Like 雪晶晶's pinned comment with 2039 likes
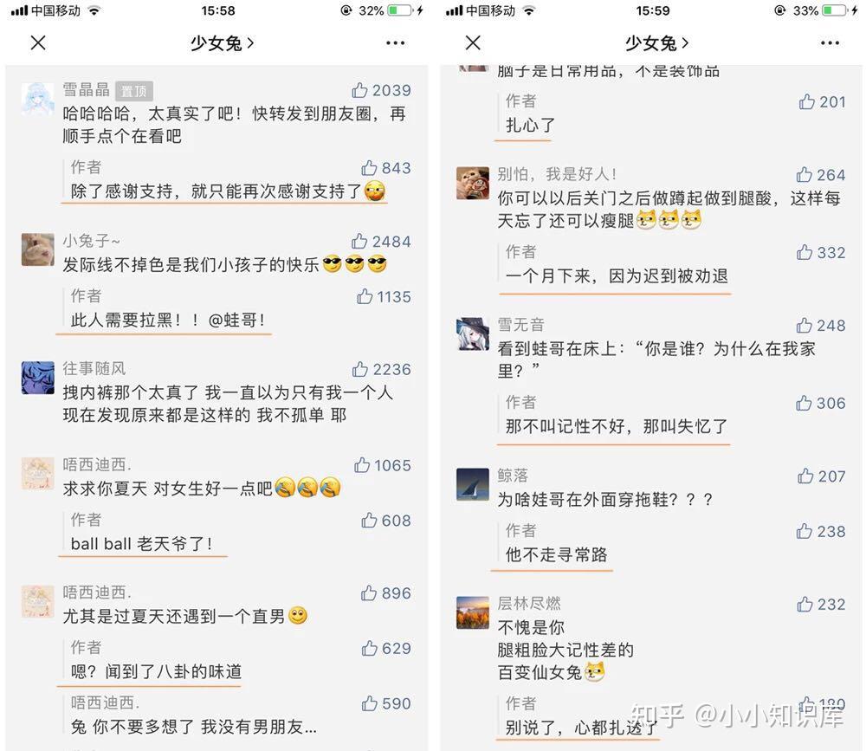Screen dimensions: 866x751 [359, 90]
